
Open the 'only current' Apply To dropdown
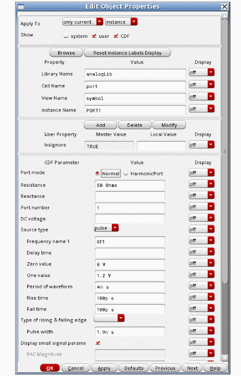[x=83, y=22]
